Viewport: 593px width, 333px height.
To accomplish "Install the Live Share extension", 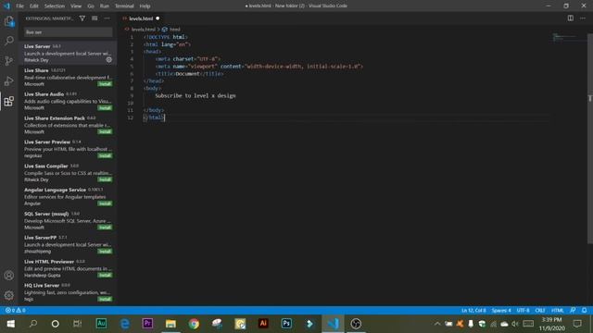I will click(105, 84).
